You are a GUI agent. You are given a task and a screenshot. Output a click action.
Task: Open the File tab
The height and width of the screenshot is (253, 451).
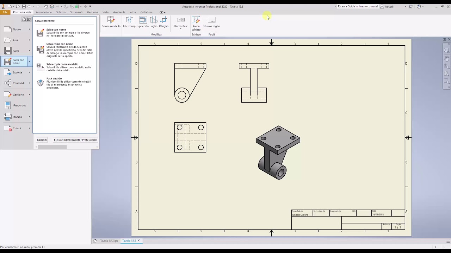[5, 12]
